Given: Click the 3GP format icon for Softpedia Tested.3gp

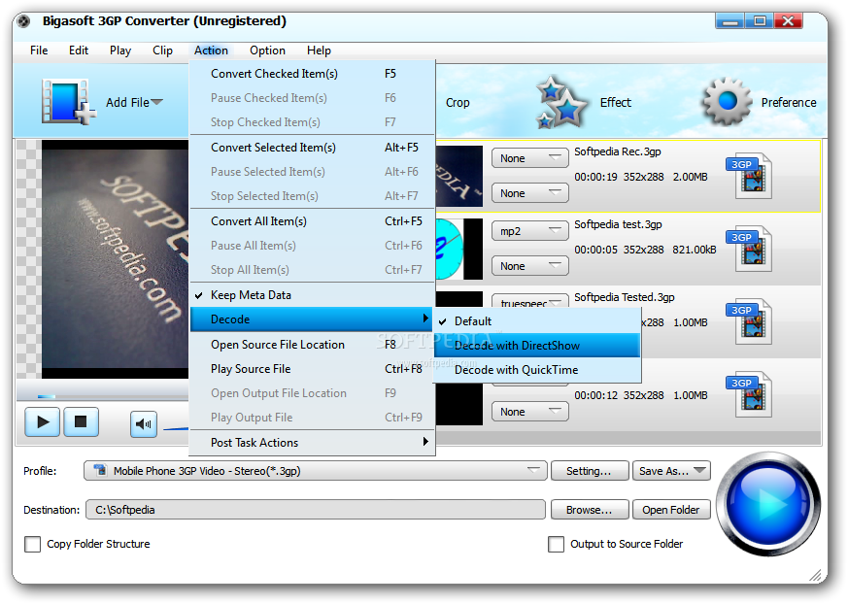Looking at the screenshot, I should tap(749, 321).
